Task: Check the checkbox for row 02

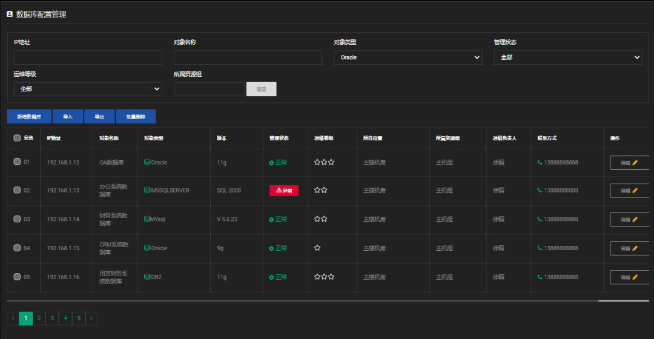Action: [x=17, y=190]
